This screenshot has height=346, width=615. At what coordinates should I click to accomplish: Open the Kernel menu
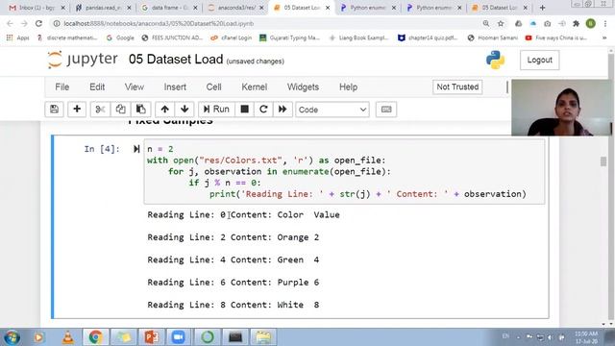pyautogui.click(x=254, y=87)
